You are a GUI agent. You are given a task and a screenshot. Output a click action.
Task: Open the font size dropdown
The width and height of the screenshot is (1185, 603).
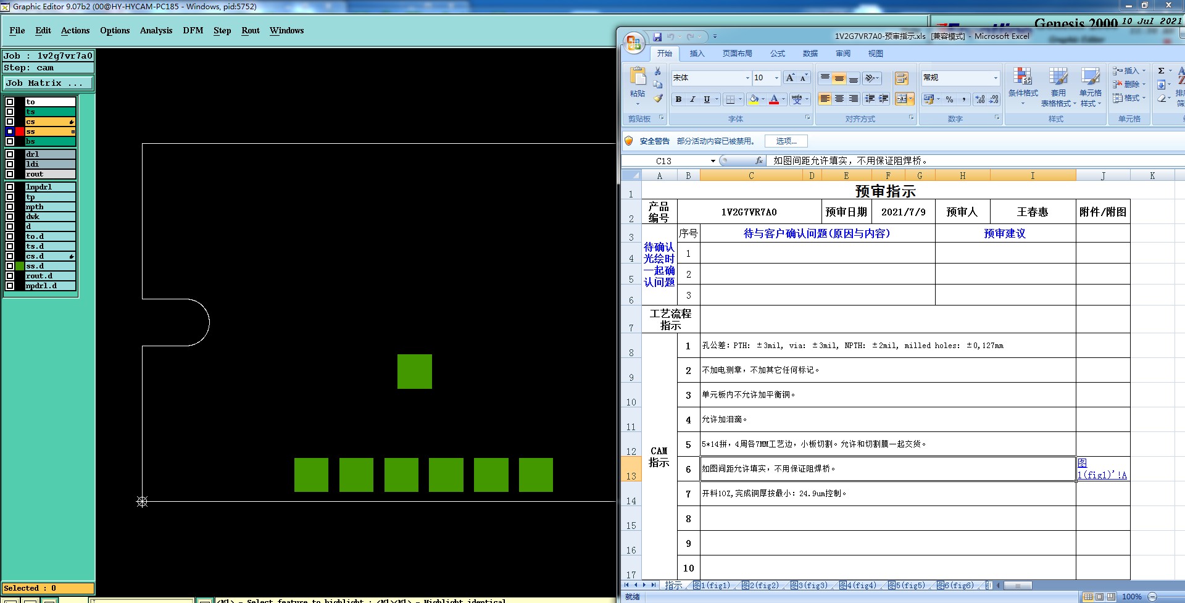point(776,78)
